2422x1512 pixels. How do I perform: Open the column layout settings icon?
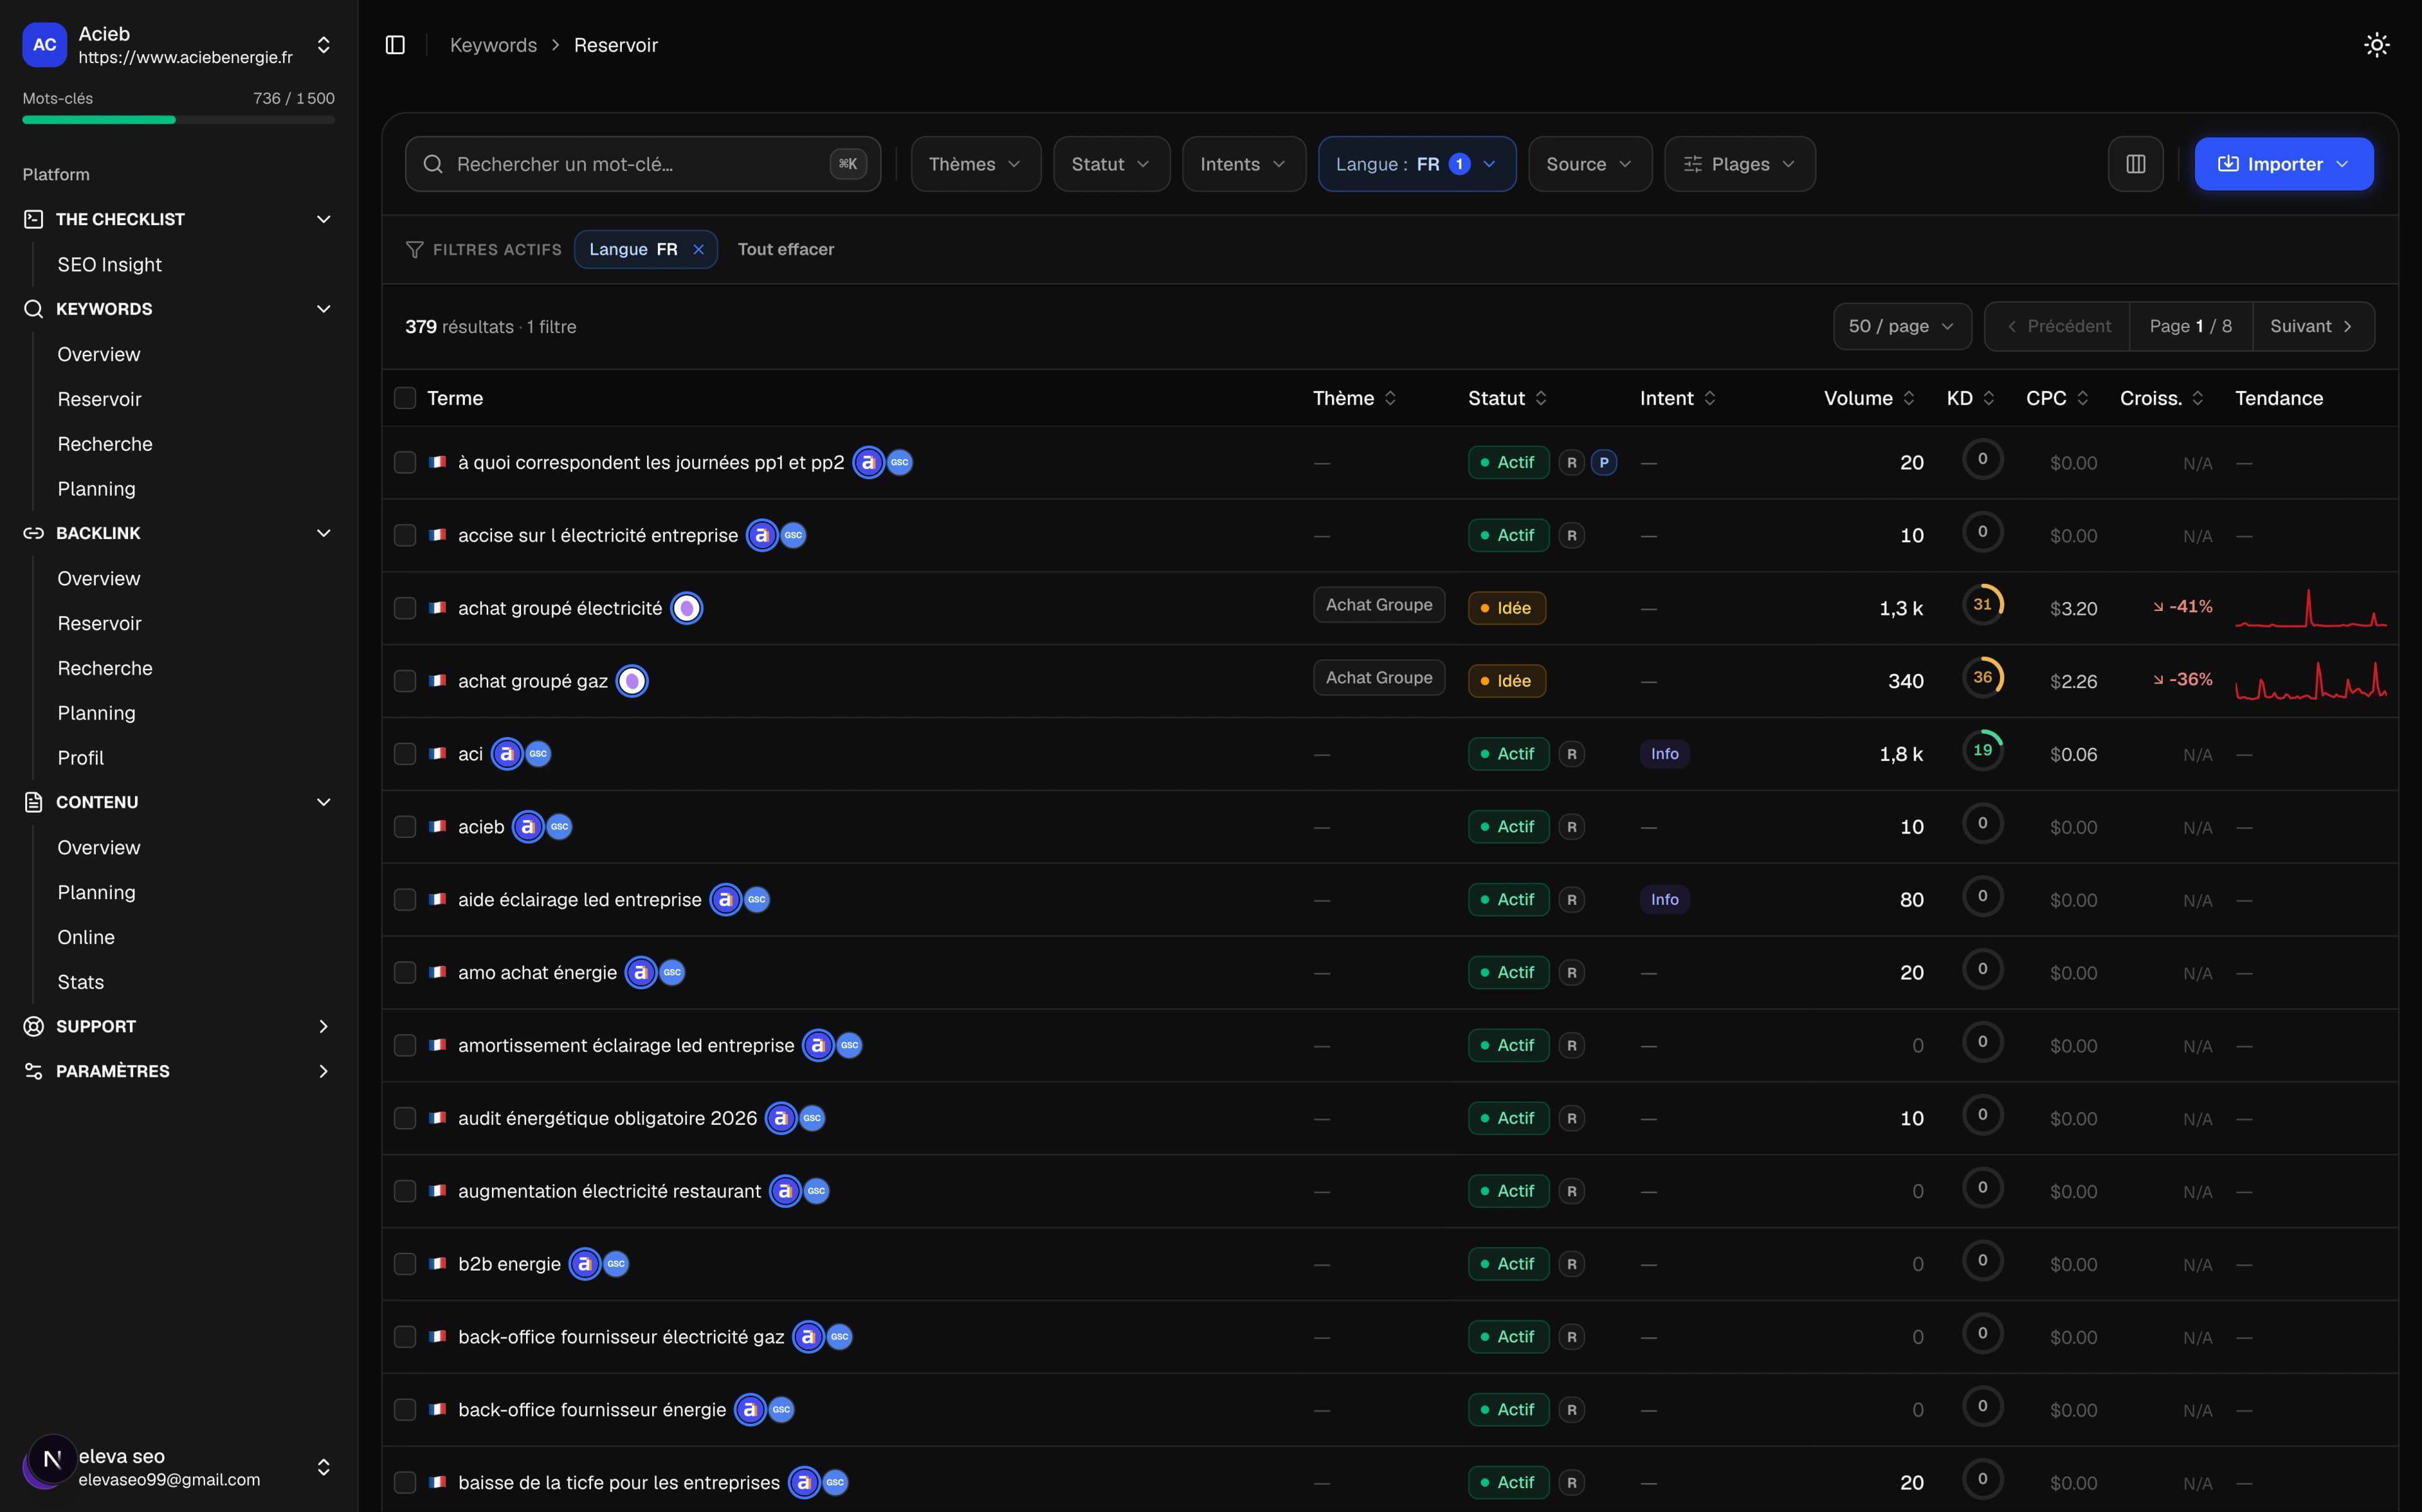2135,164
